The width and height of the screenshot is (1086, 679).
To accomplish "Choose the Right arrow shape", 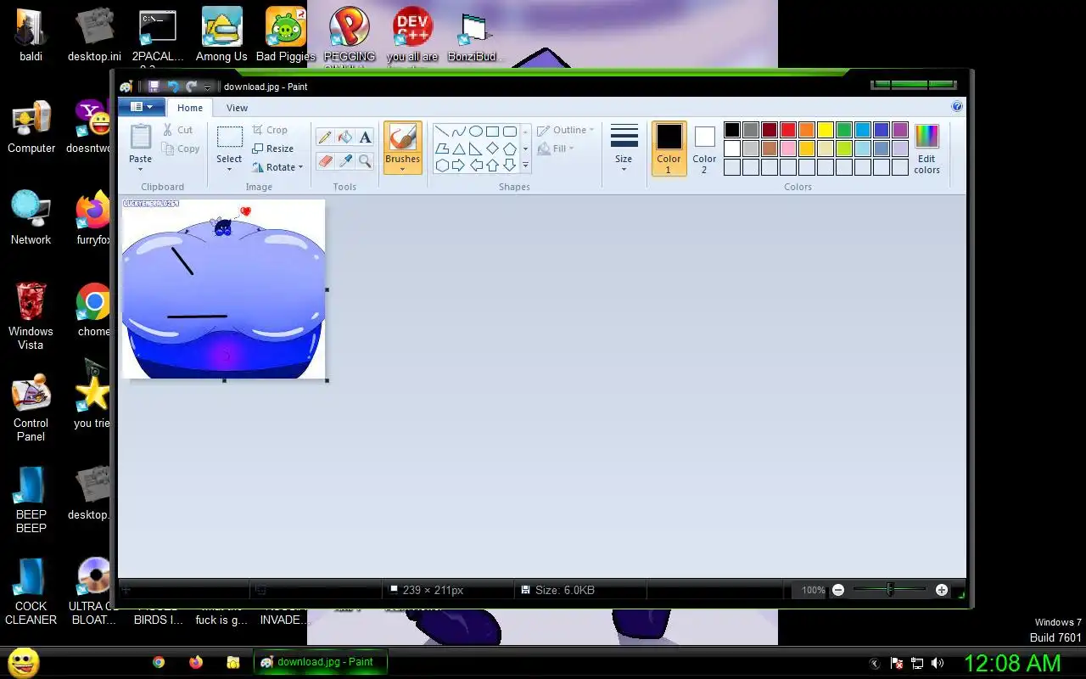I will 459,166.
